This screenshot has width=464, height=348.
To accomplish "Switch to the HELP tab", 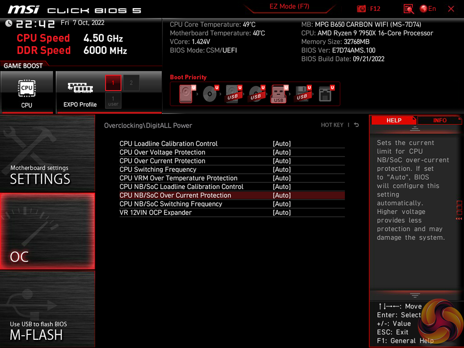I will click(x=394, y=120).
